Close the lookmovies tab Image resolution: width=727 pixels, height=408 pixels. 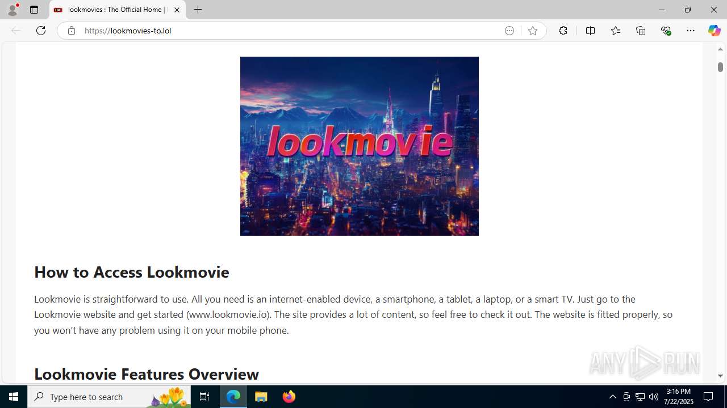click(177, 10)
